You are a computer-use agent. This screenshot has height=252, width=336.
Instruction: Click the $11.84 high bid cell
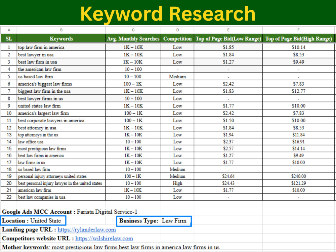tap(298, 135)
